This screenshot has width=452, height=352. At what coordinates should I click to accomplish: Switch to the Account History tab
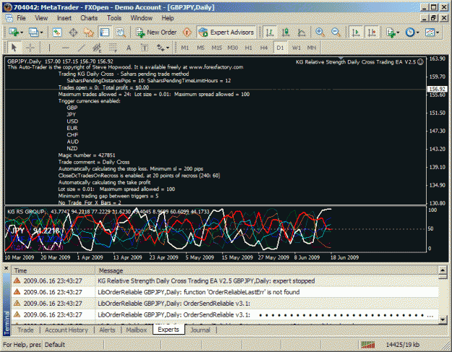click(67, 330)
